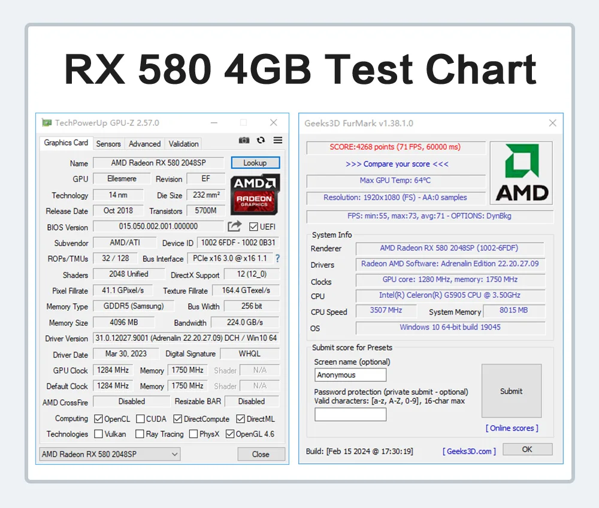Viewport: 599px width, 508px height.
Task: Open the GPU selection dropdown
Action: point(110,454)
